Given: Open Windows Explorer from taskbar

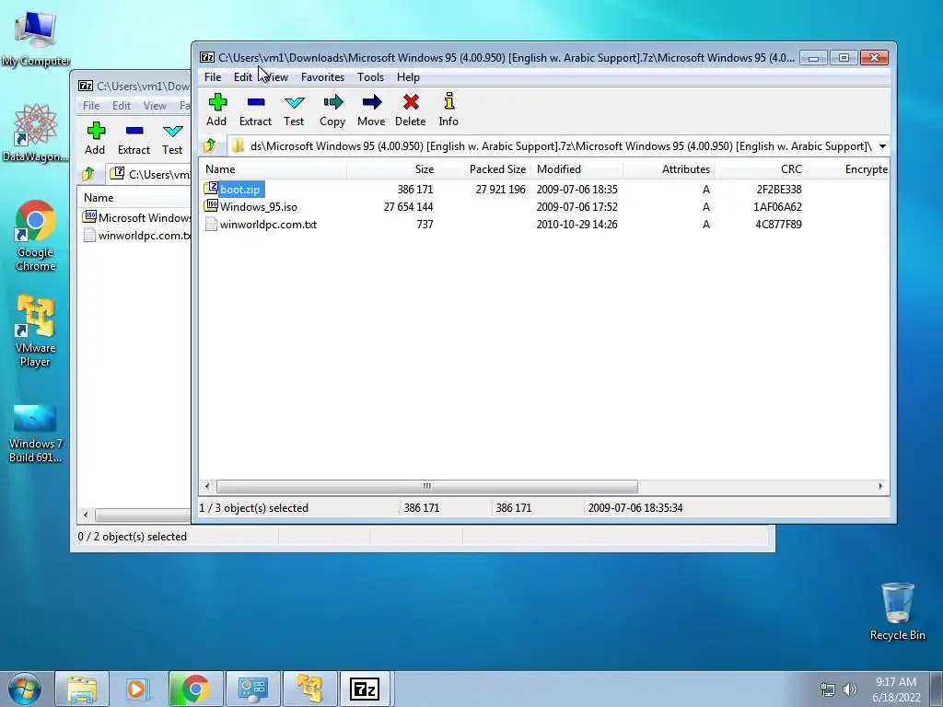Looking at the screenshot, I should (82, 689).
